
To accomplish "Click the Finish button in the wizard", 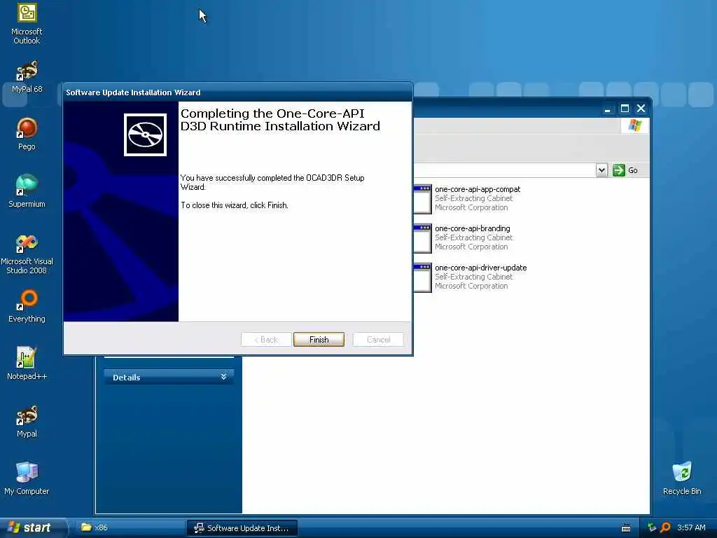I will point(319,340).
